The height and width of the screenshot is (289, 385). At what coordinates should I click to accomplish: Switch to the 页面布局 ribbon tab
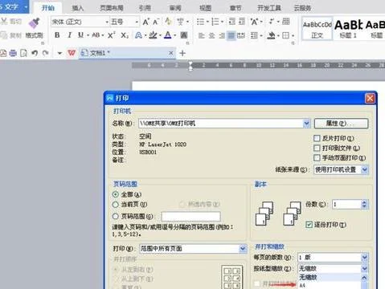(112, 8)
